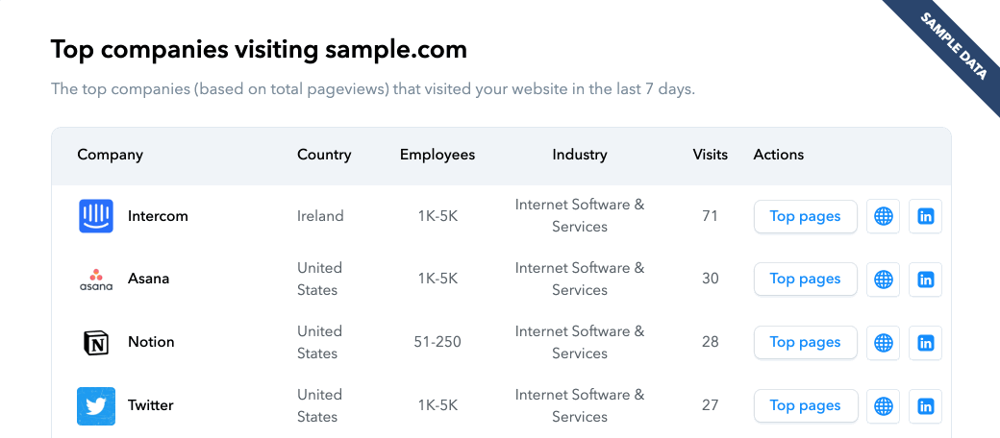View Top pages for Twitter
This screenshot has width=1000, height=438.
pyautogui.click(x=806, y=405)
